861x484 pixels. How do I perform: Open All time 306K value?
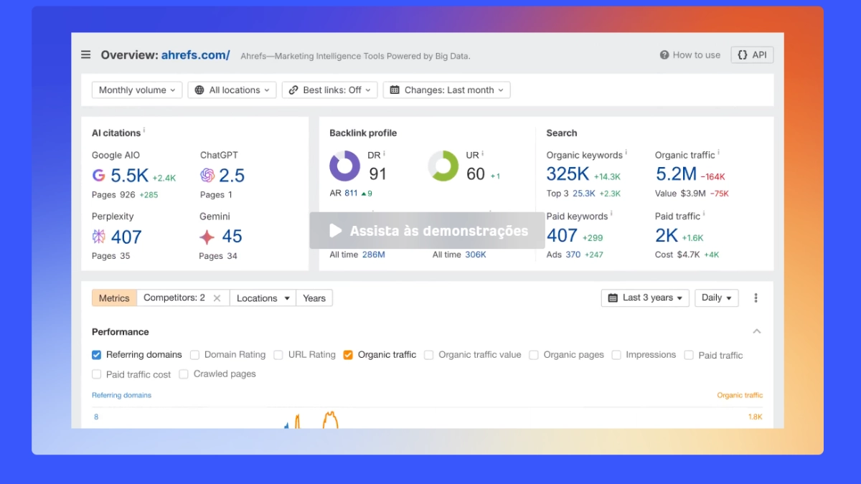tap(476, 255)
